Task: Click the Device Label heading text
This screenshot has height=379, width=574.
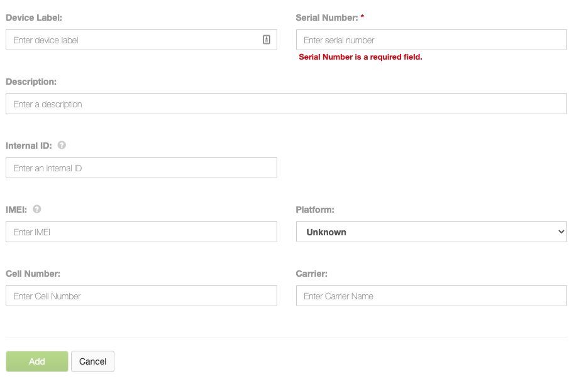Action: (x=33, y=18)
